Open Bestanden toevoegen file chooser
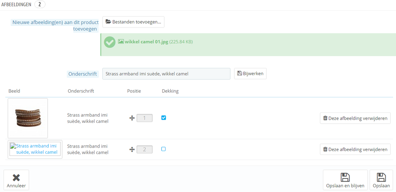Viewport: 396px width, 192px height. tap(133, 22)
